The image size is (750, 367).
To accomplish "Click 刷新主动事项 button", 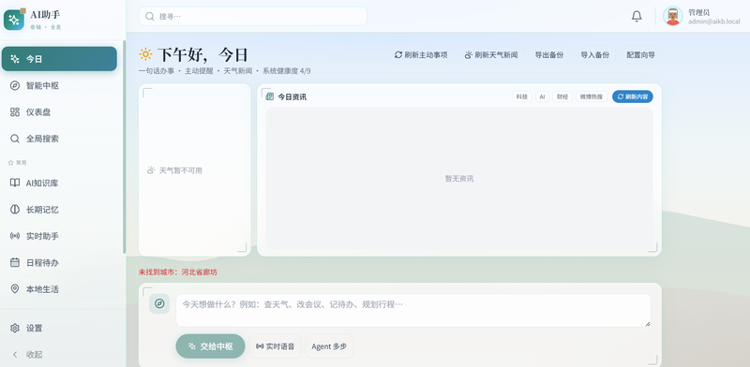I will 421,55.
